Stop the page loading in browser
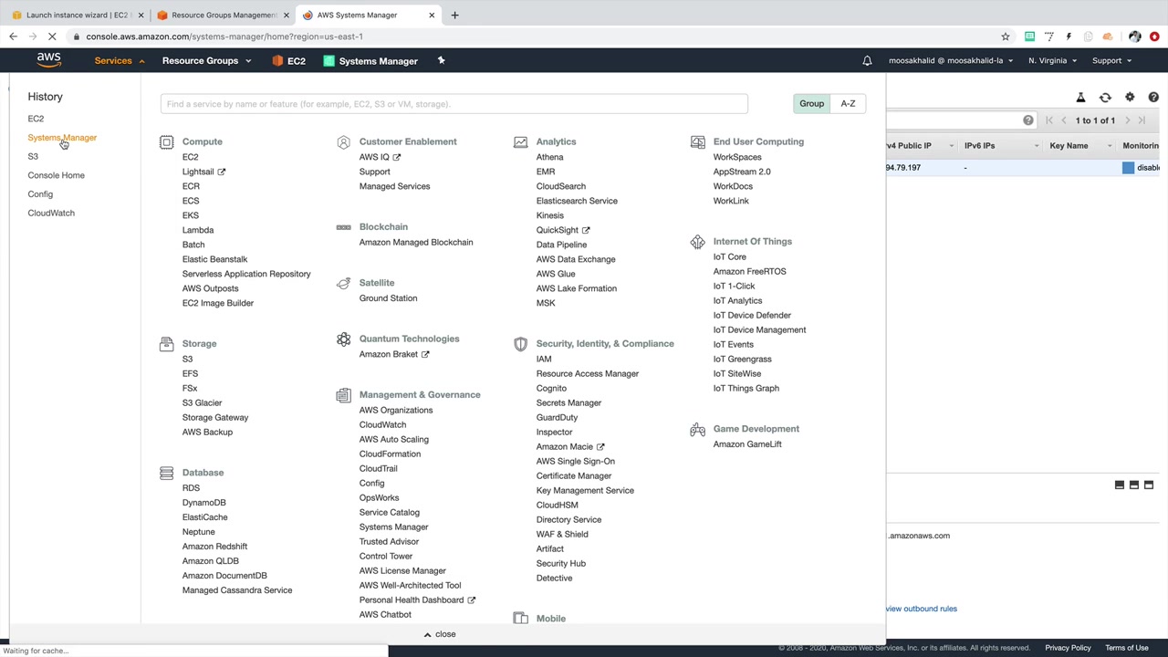1168x657 pixels. coord(52,36)
